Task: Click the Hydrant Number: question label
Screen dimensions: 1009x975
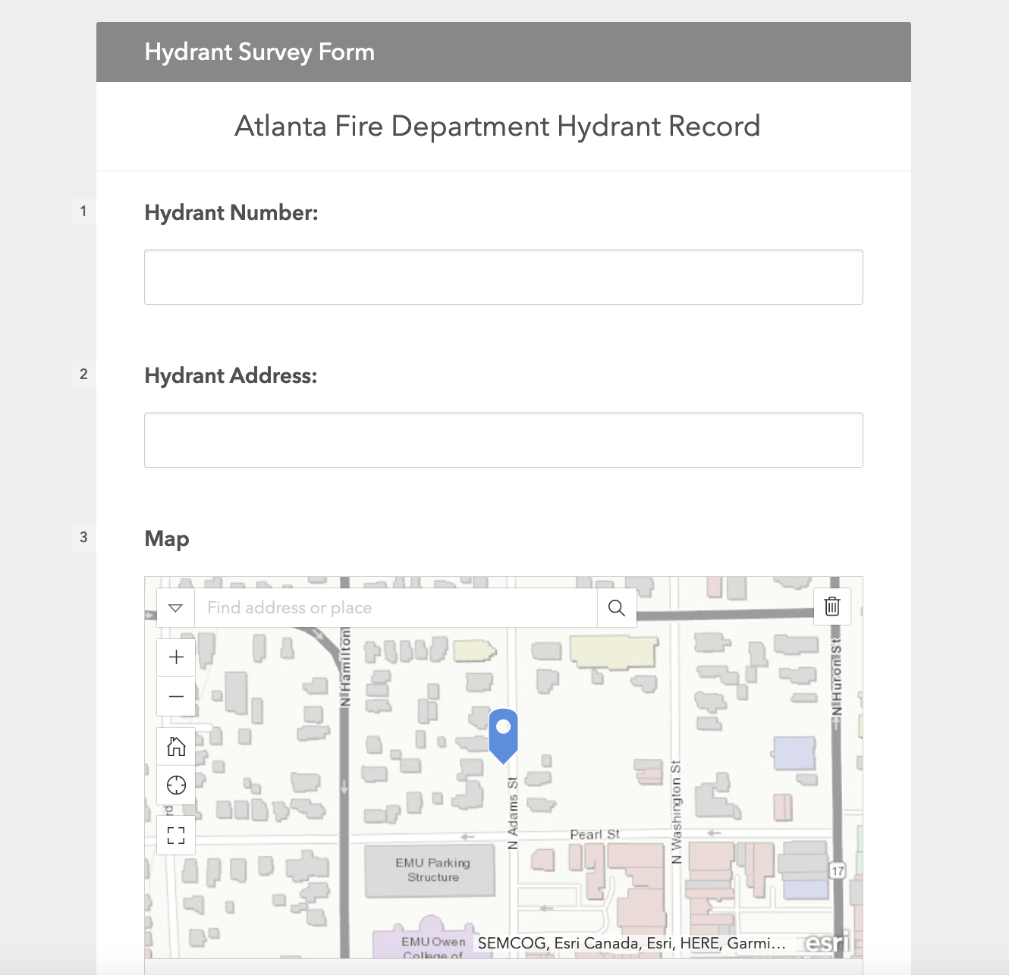Action: click(231, 213)
